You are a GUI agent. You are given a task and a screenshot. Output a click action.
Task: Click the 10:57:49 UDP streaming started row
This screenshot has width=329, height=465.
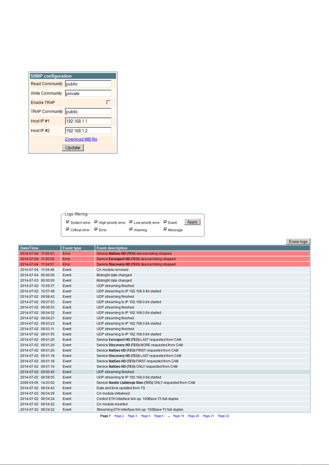[x=164, y=291]
